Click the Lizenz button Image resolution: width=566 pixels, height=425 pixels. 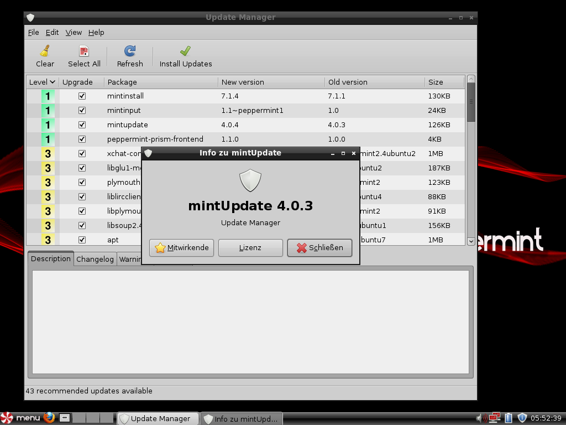coord(250,248)
